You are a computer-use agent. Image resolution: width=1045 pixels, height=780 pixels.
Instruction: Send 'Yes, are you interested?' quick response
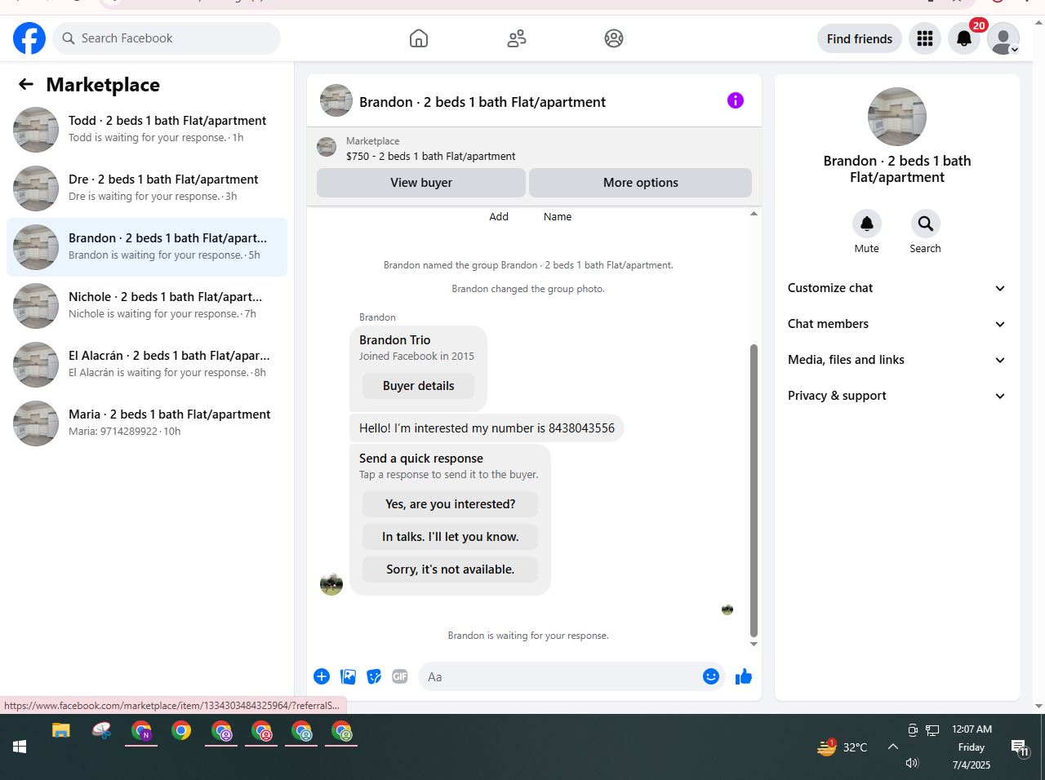(x=451, y=504)
